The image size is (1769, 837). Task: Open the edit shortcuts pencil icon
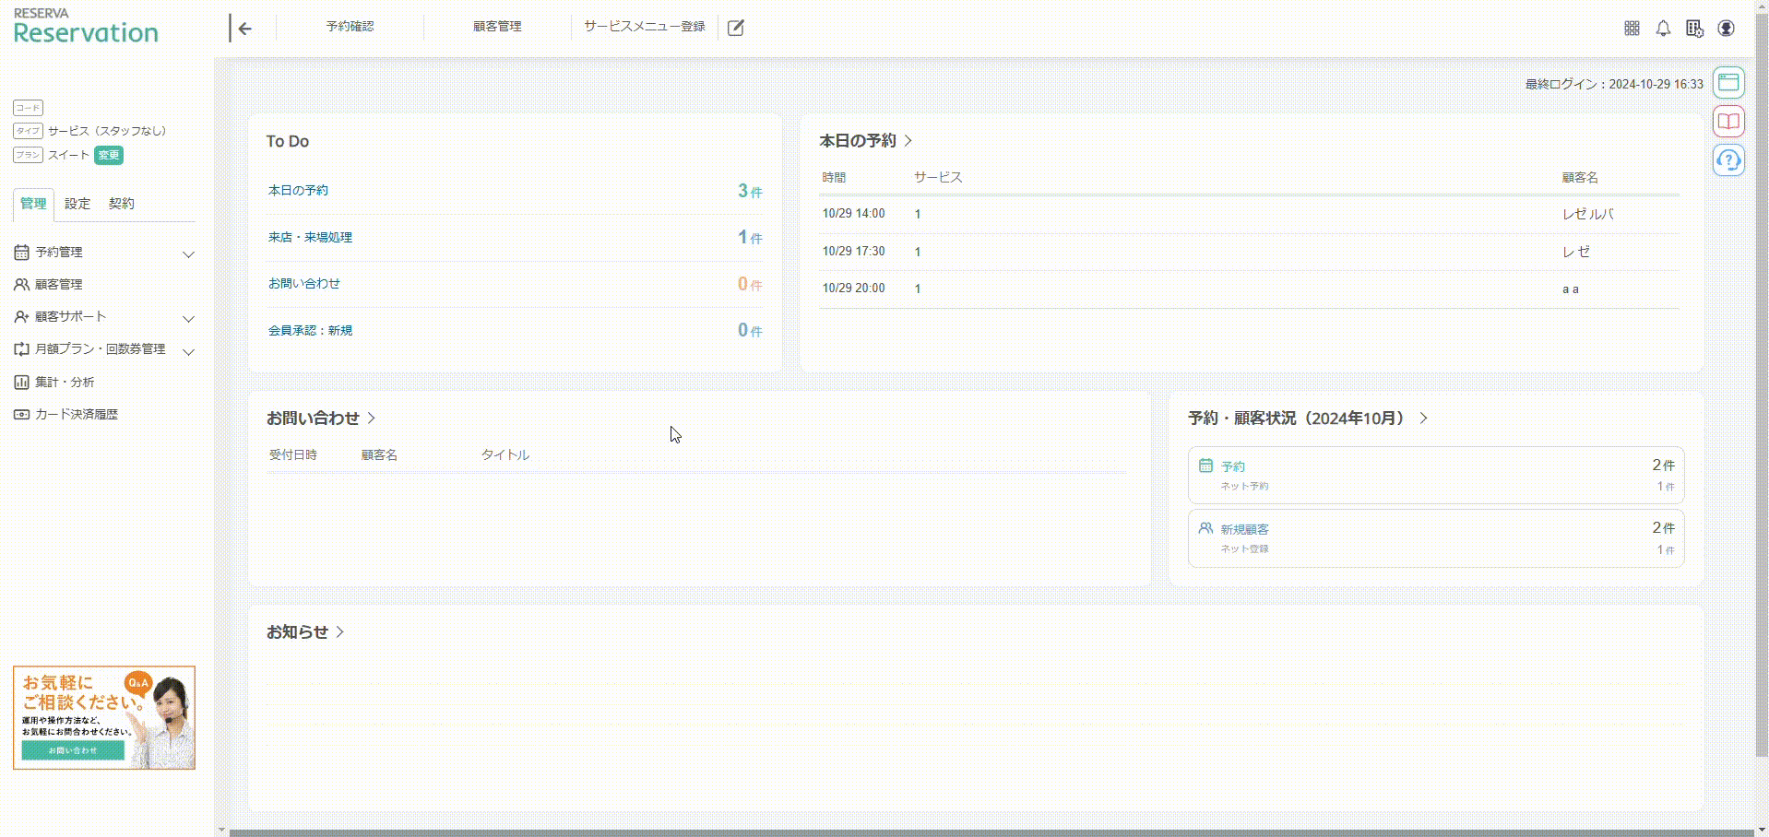pyautogui.click(x=736, y=28)
